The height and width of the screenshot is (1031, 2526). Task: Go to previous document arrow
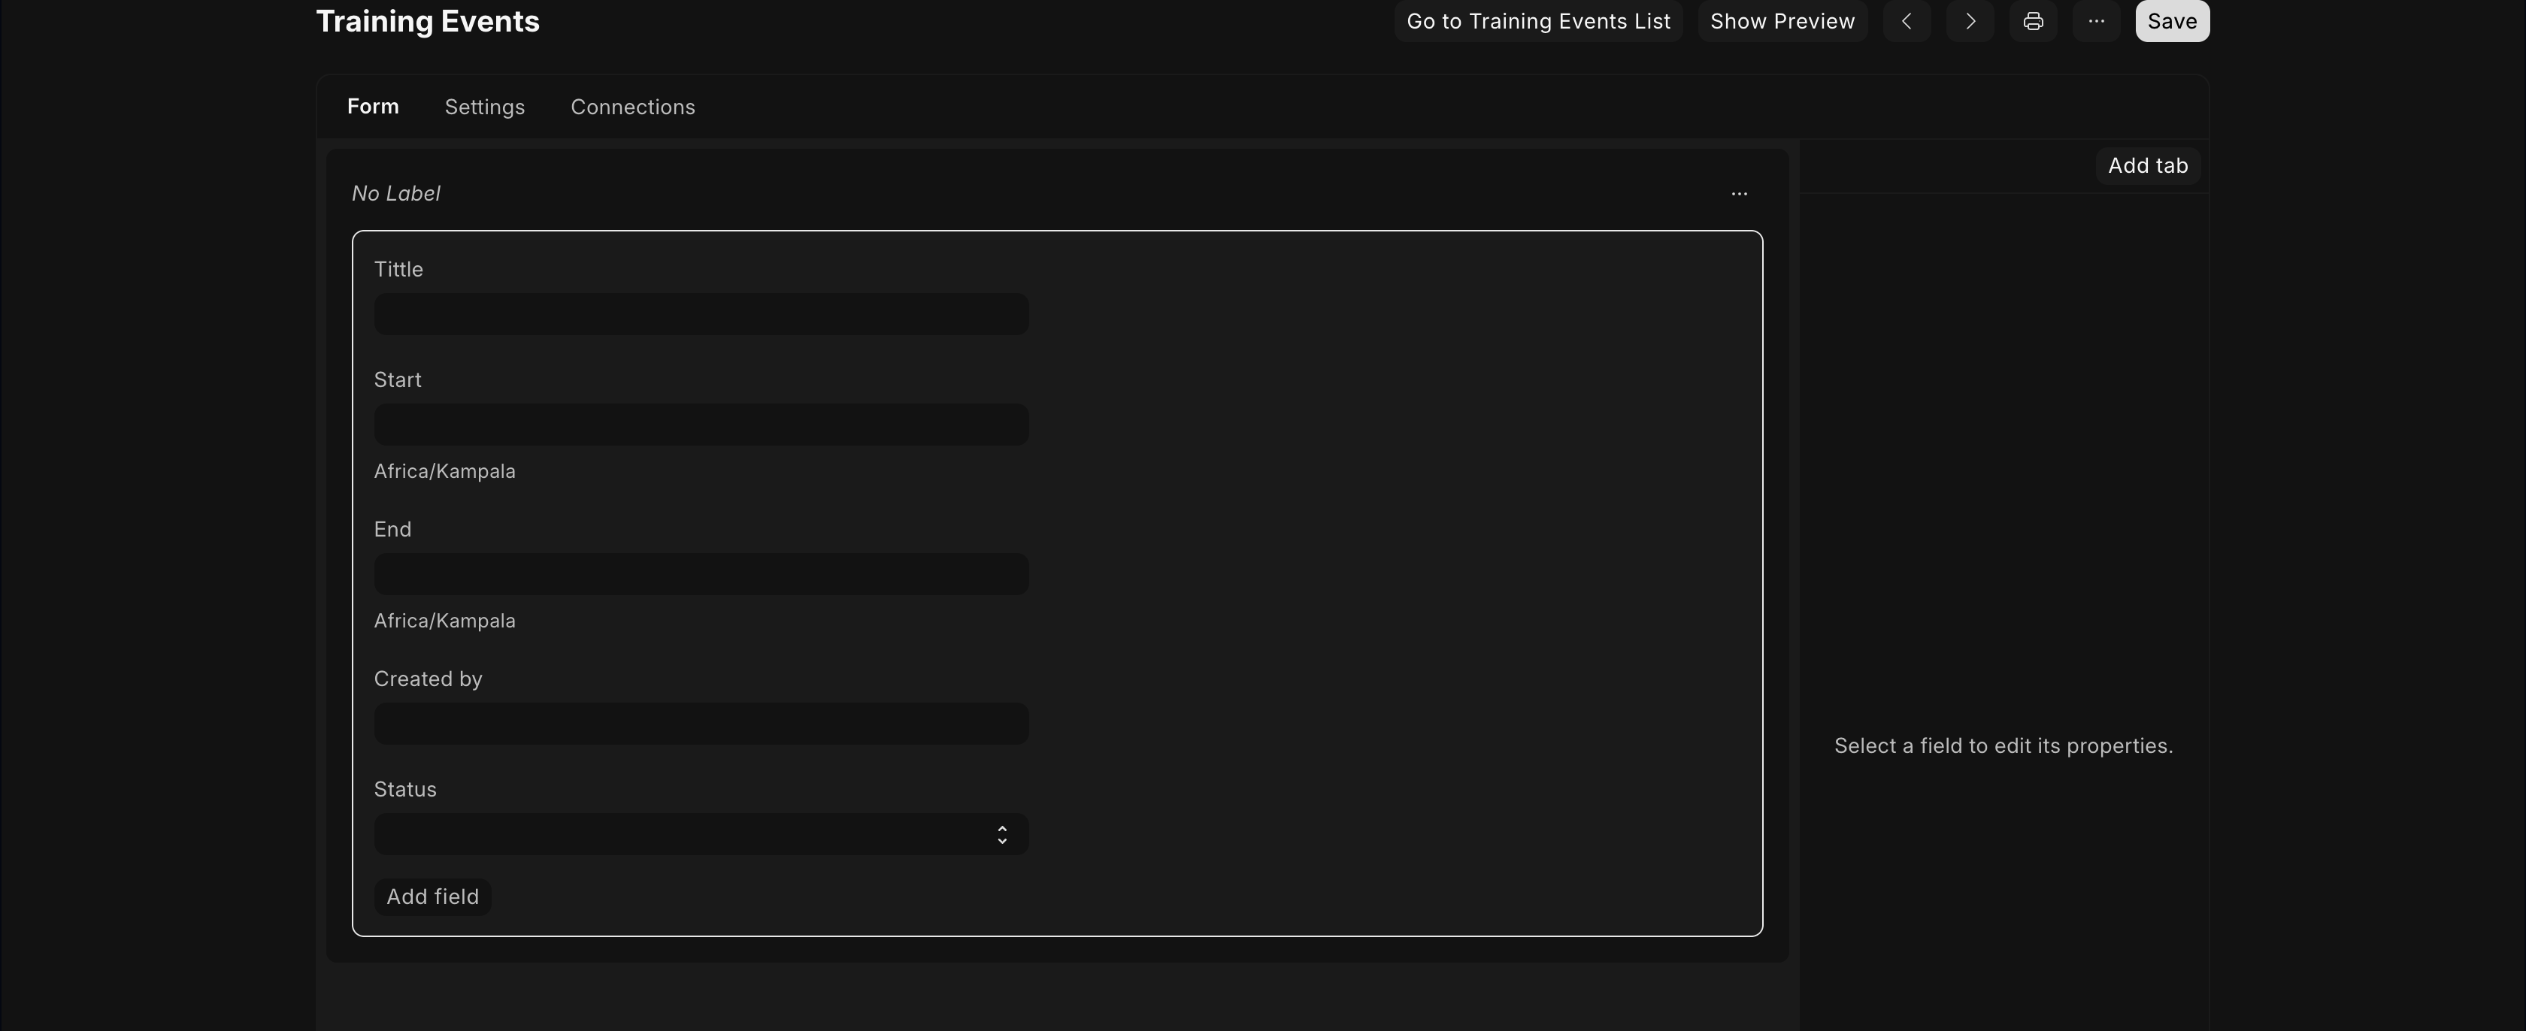[x=1907, y=20]
